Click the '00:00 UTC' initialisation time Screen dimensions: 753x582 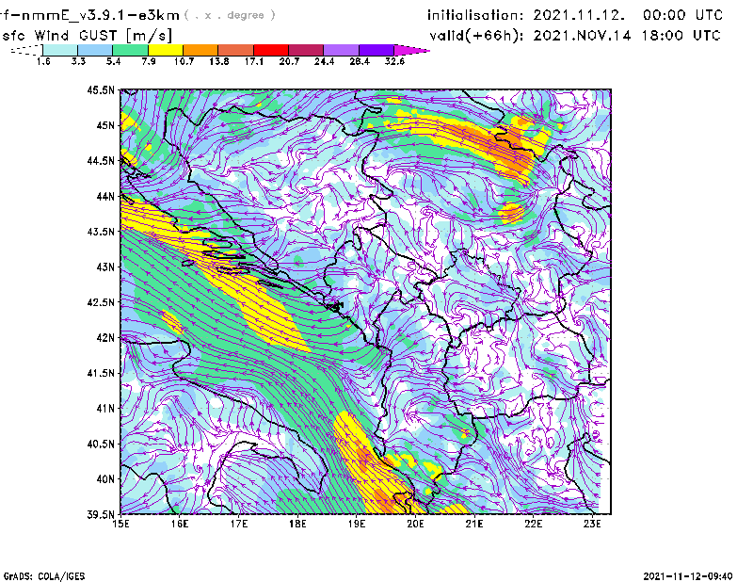click(x=683, y=15)
